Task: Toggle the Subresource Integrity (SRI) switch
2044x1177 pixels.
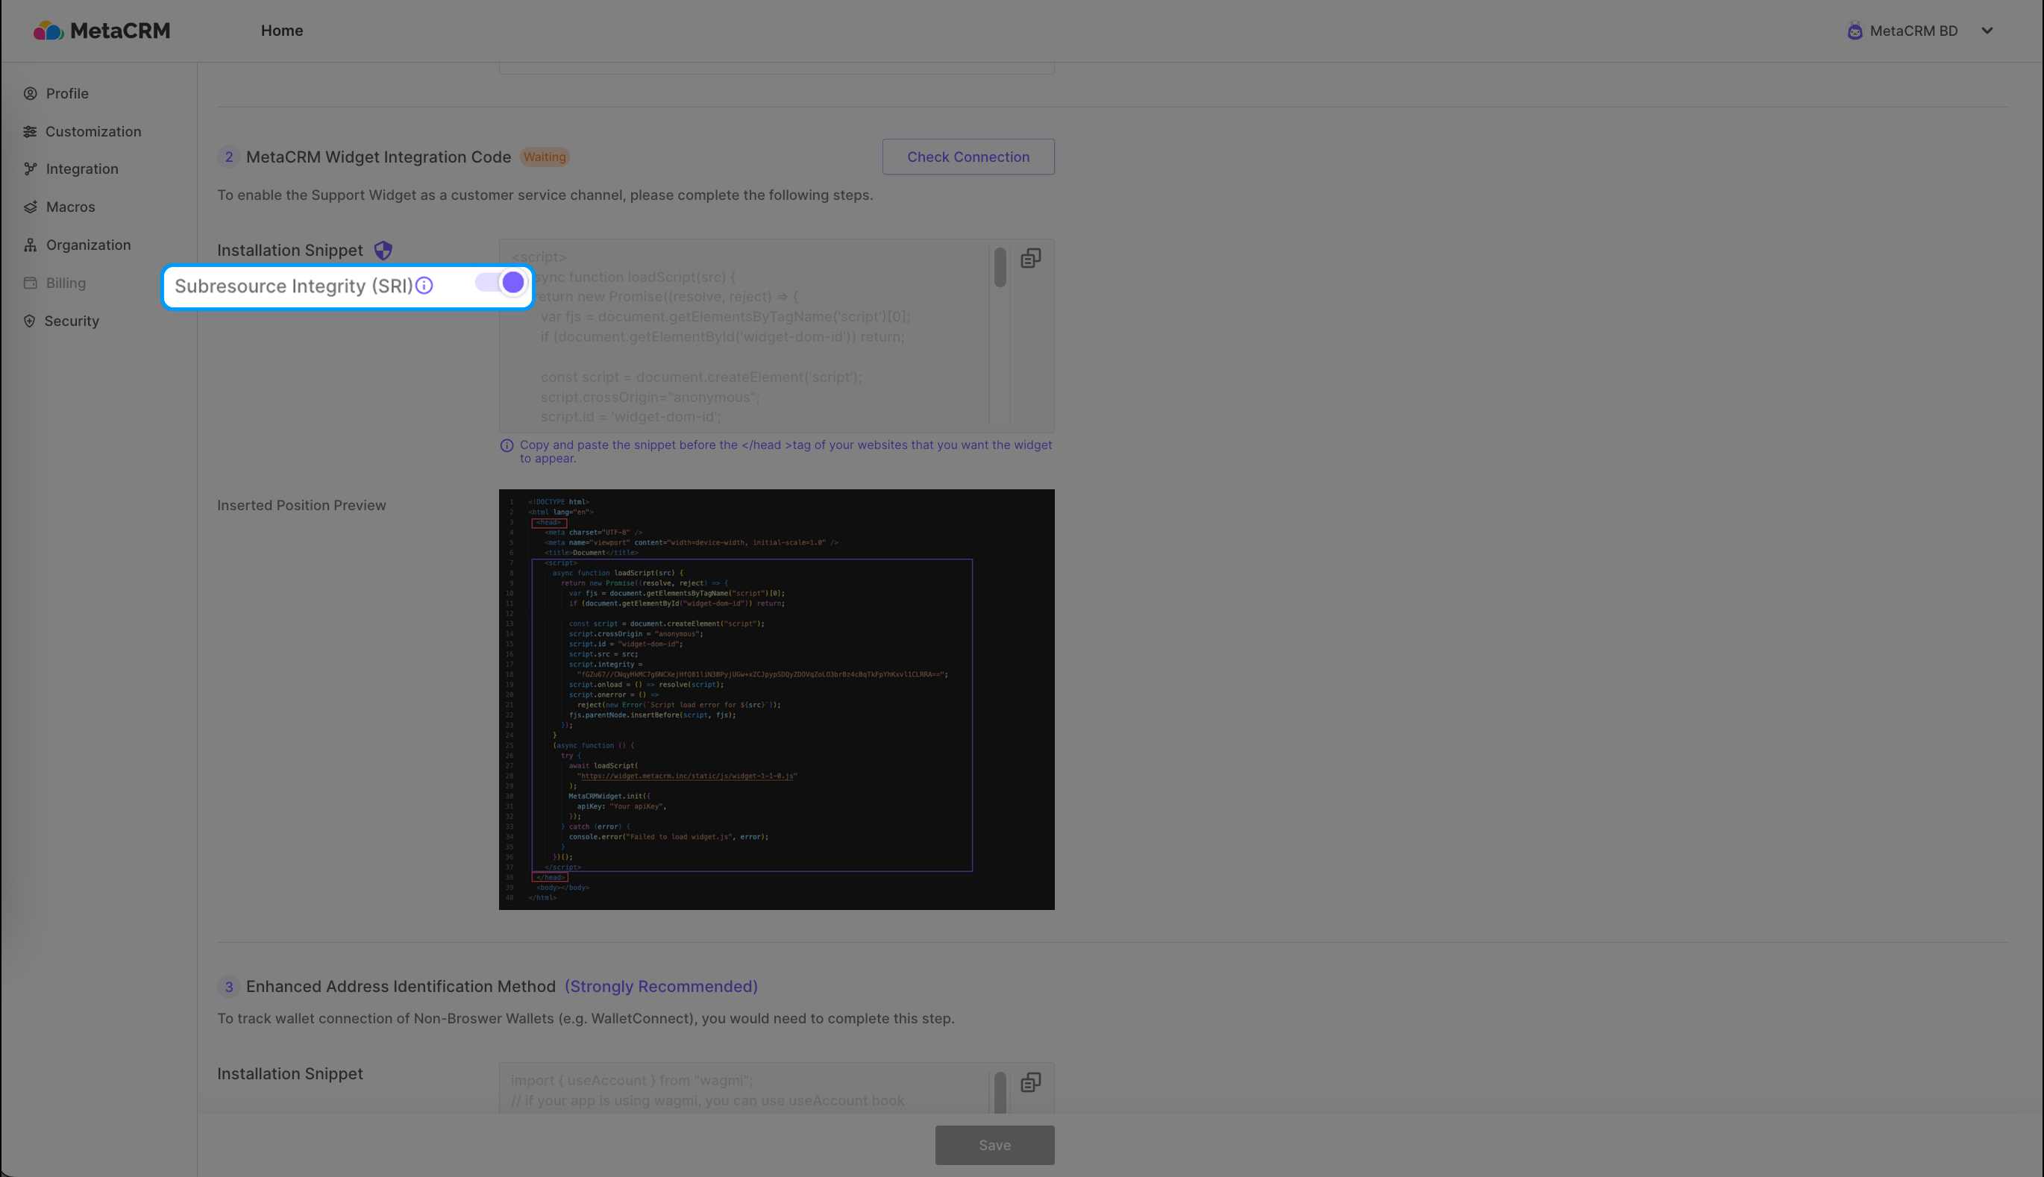Action: point(501,283)
